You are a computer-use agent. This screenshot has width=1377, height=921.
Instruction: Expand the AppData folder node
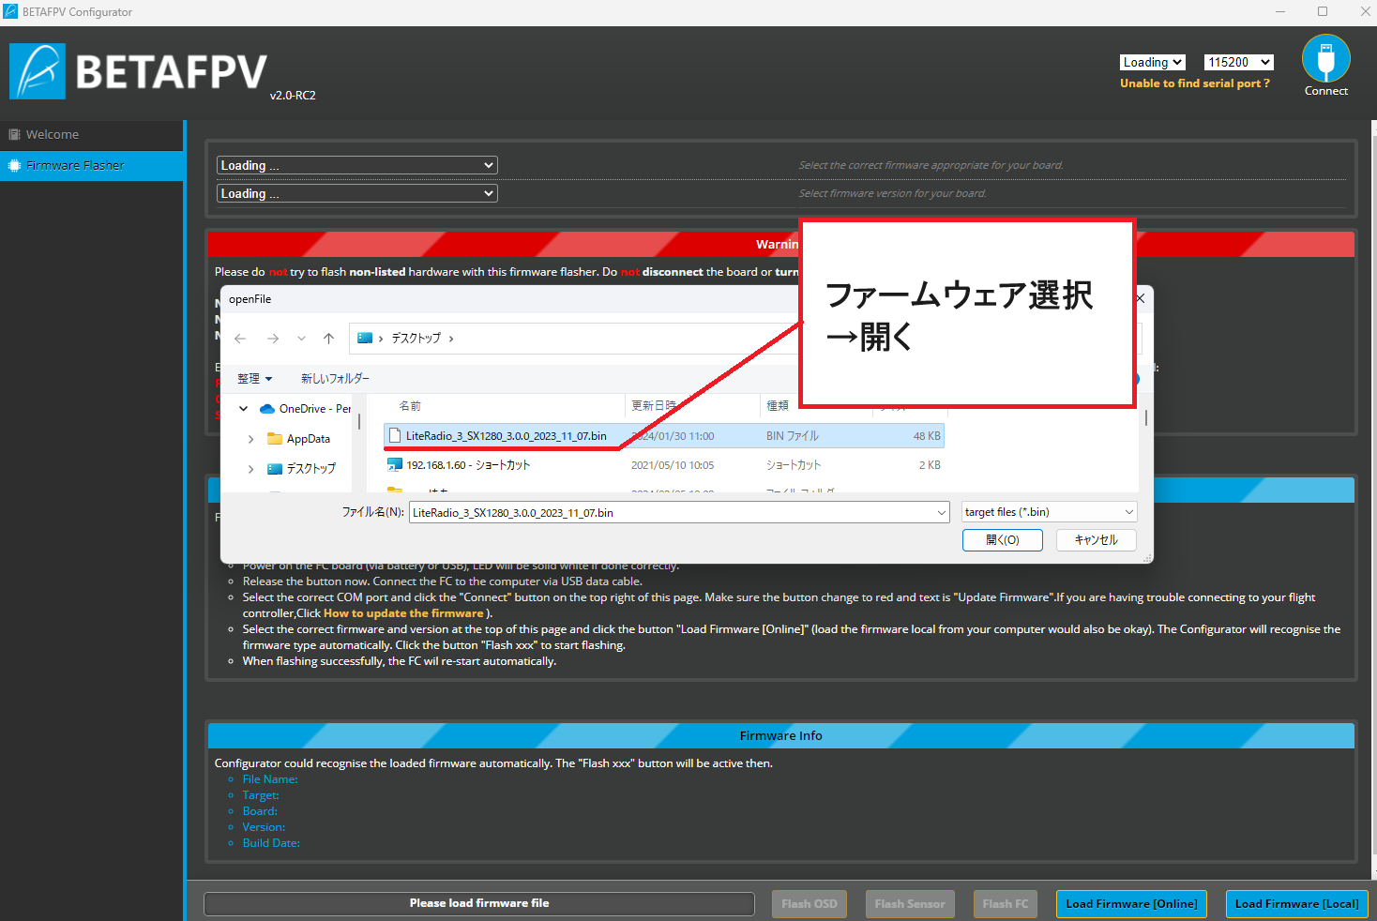(250, 439)
